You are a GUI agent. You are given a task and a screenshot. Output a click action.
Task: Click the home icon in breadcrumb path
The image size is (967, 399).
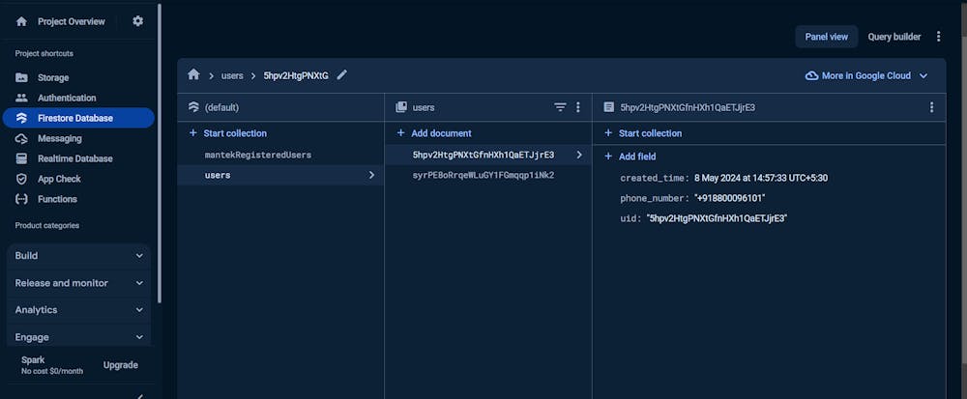[193, 75]
